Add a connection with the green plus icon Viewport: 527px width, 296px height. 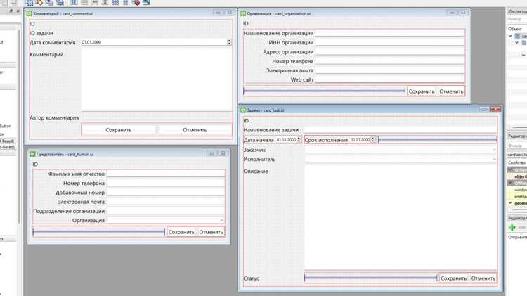coord(512,227)
